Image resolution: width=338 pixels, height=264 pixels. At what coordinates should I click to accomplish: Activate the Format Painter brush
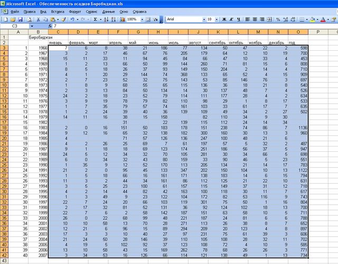point(63,20)
